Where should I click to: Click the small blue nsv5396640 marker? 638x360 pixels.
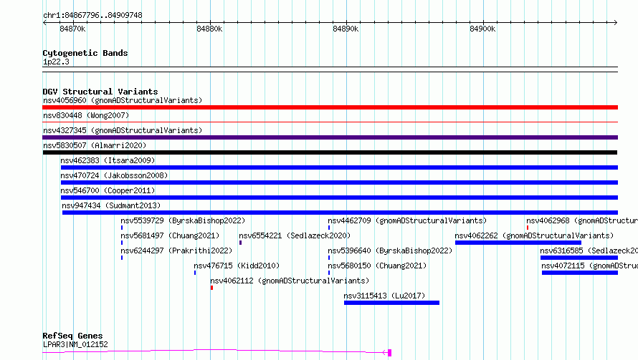point(329,258)
